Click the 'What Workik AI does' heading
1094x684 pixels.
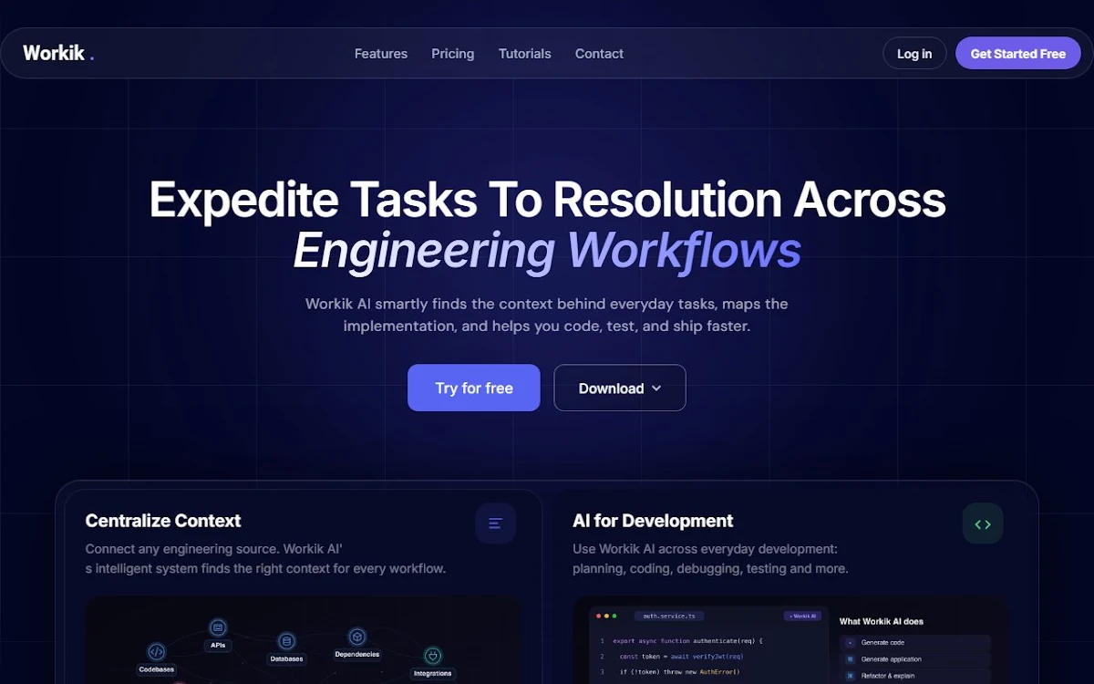(882, 621)
